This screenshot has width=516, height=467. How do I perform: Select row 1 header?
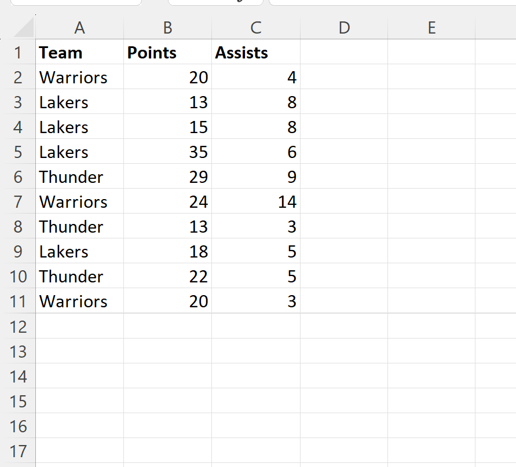tap(18, 53)
